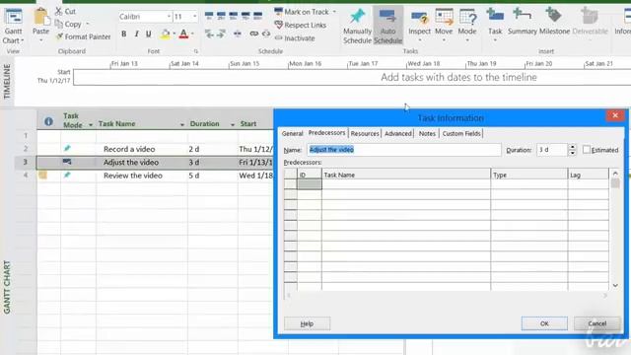The image size is (631, 355).
Task: Indent the selected task
Action: tap(221, 35)
